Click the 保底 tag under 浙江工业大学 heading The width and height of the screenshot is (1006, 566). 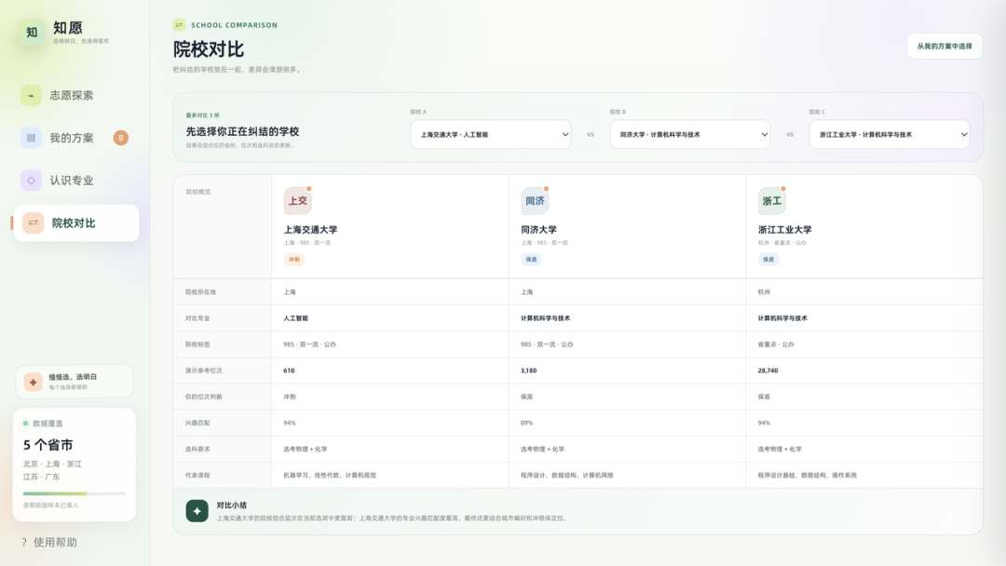[x=768, y=260]
